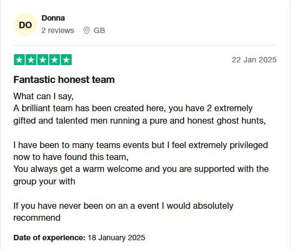Screen dimensions: 291x250
Task: Click the fifth green rating star
Action: coord(66,60)
